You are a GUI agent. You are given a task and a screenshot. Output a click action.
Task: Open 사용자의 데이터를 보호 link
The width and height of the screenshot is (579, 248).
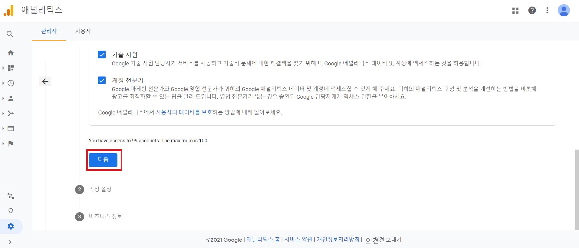184,112
